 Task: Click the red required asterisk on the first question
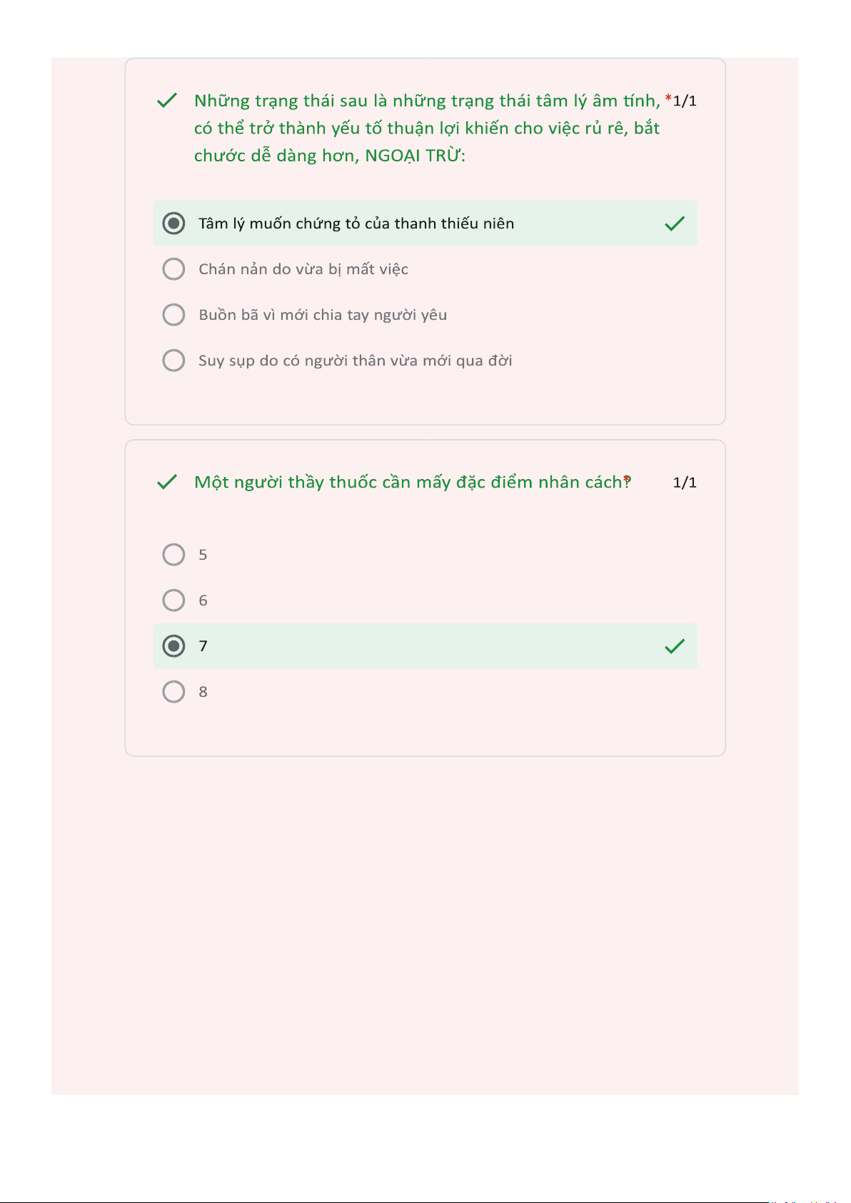click(x=668, y=99)
